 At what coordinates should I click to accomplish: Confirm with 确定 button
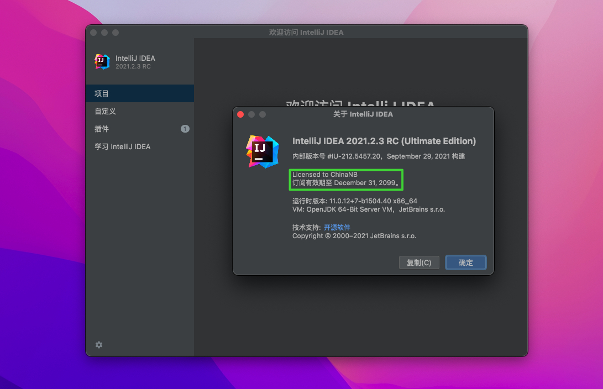pos(466,262)
